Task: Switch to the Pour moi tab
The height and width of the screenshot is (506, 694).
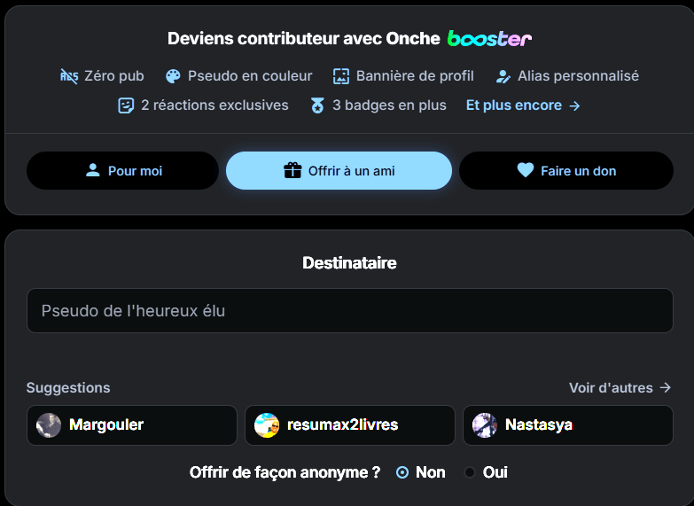Action: [x=122, y=170]
